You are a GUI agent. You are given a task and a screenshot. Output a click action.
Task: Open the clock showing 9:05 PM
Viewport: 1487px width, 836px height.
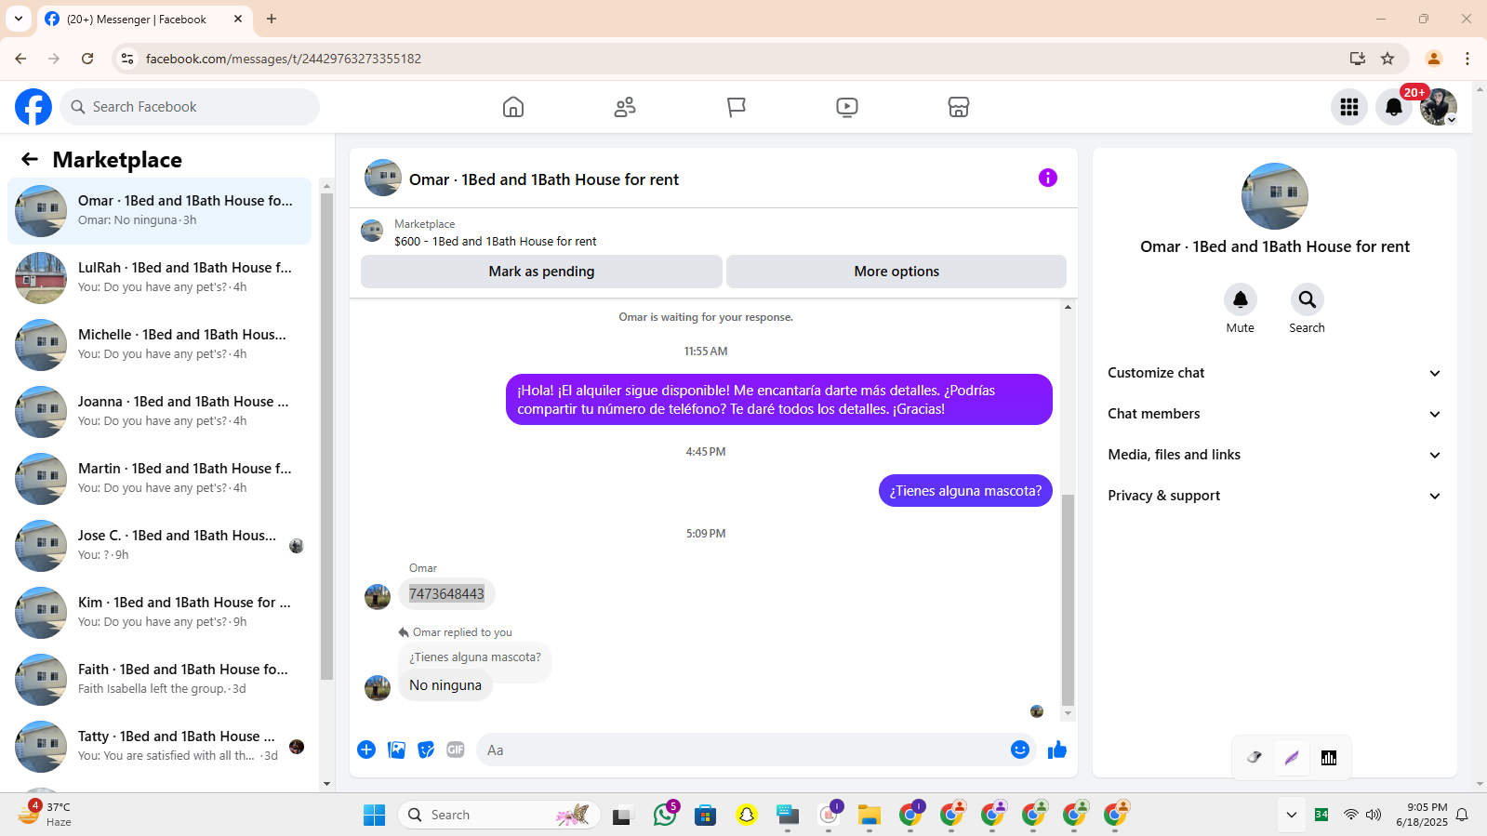point(1422,815)
